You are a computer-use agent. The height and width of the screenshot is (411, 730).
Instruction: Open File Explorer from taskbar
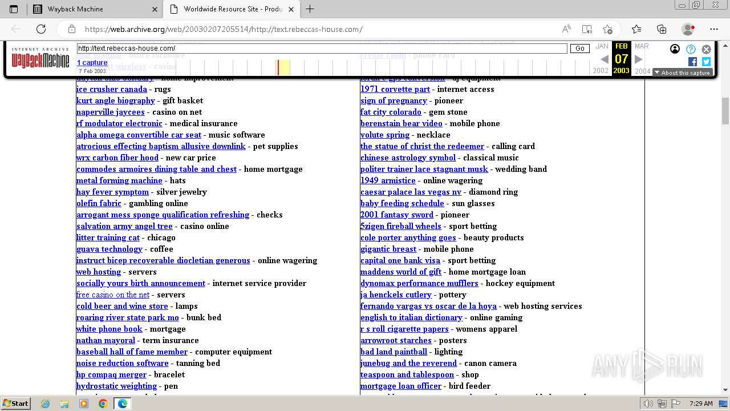(64, 404)
